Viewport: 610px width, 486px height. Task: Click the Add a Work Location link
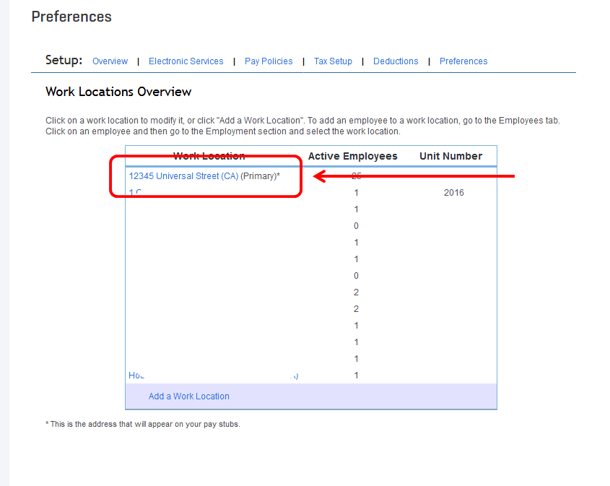pos(189,396)
